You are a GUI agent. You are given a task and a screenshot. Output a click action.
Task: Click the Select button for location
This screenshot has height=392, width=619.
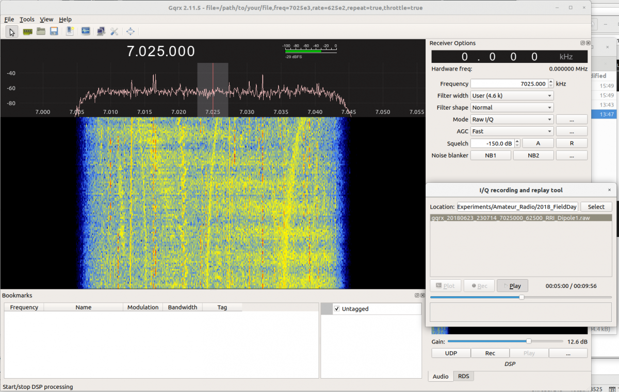596,207
